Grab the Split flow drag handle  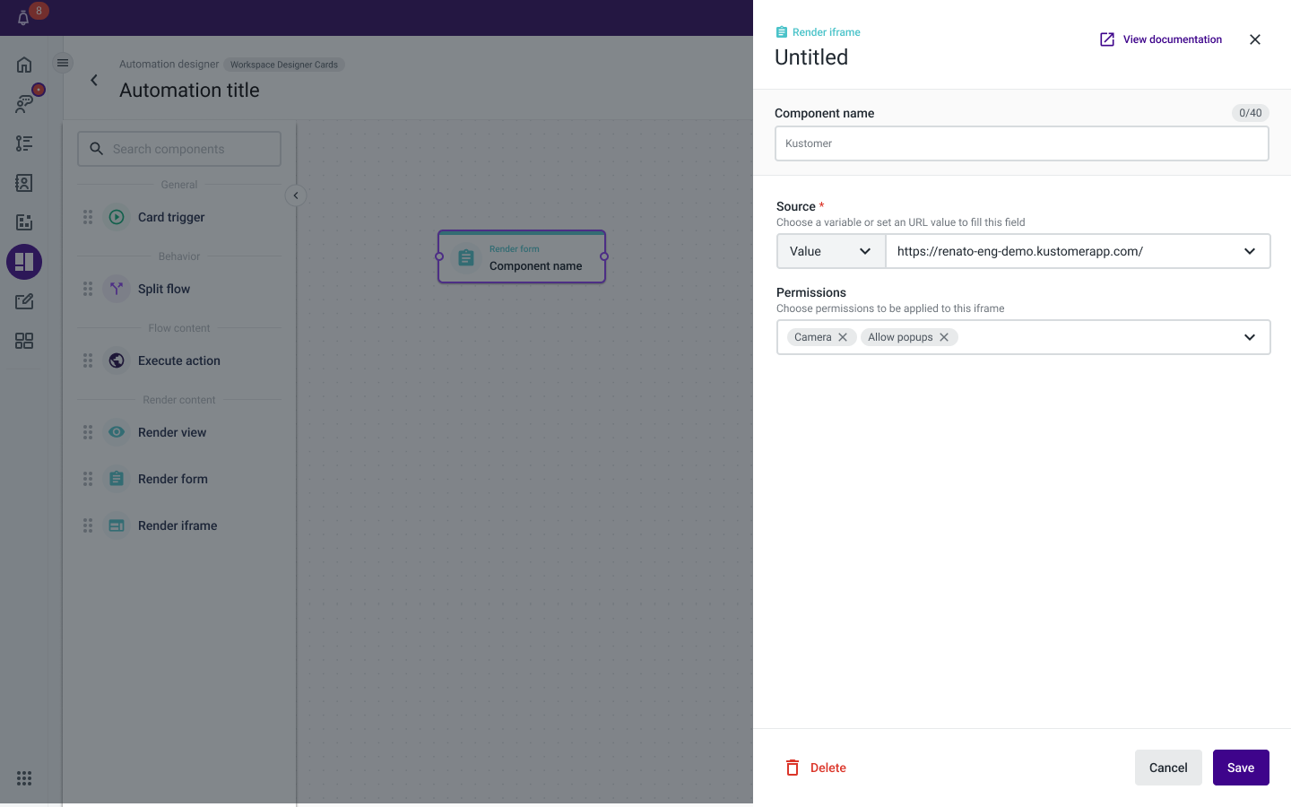(x=88, y=289)
